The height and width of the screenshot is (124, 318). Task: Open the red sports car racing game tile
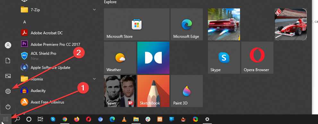point(224,24)
